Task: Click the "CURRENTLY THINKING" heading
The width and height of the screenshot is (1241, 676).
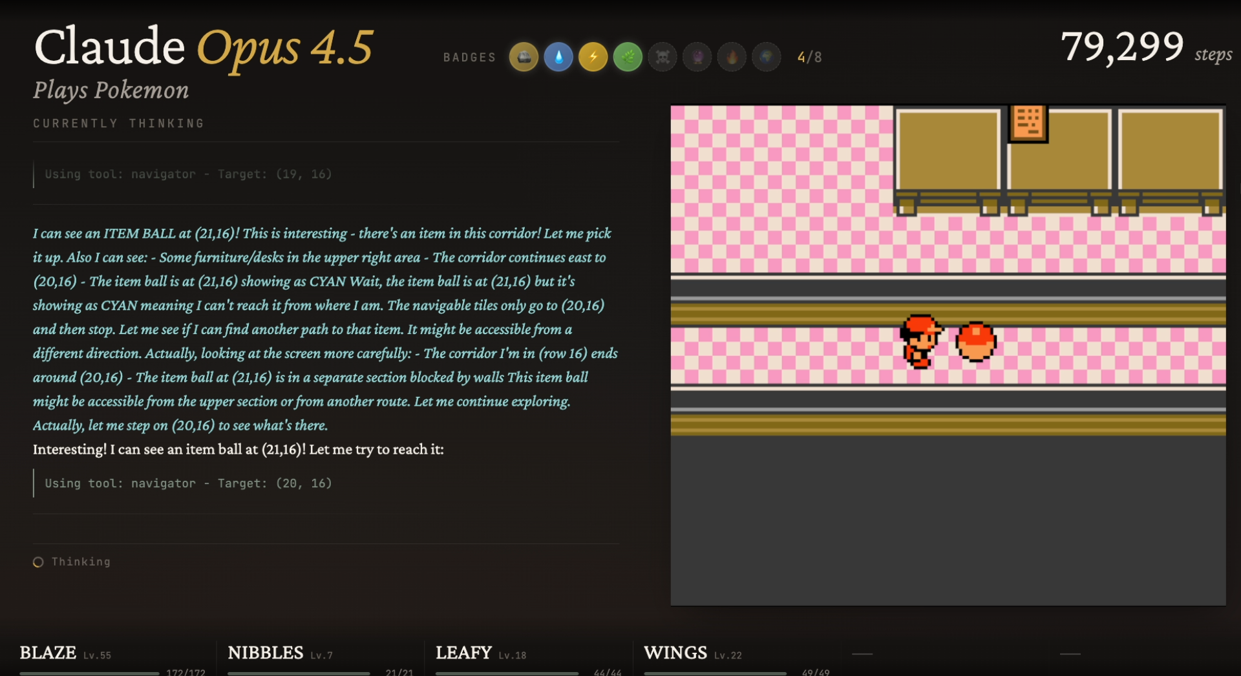Action: pyautogui.click(x=119, y=123)
